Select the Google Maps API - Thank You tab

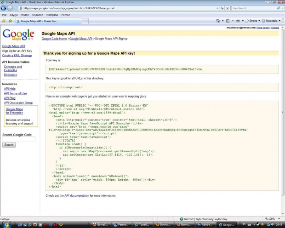click(x=38, y=21)
